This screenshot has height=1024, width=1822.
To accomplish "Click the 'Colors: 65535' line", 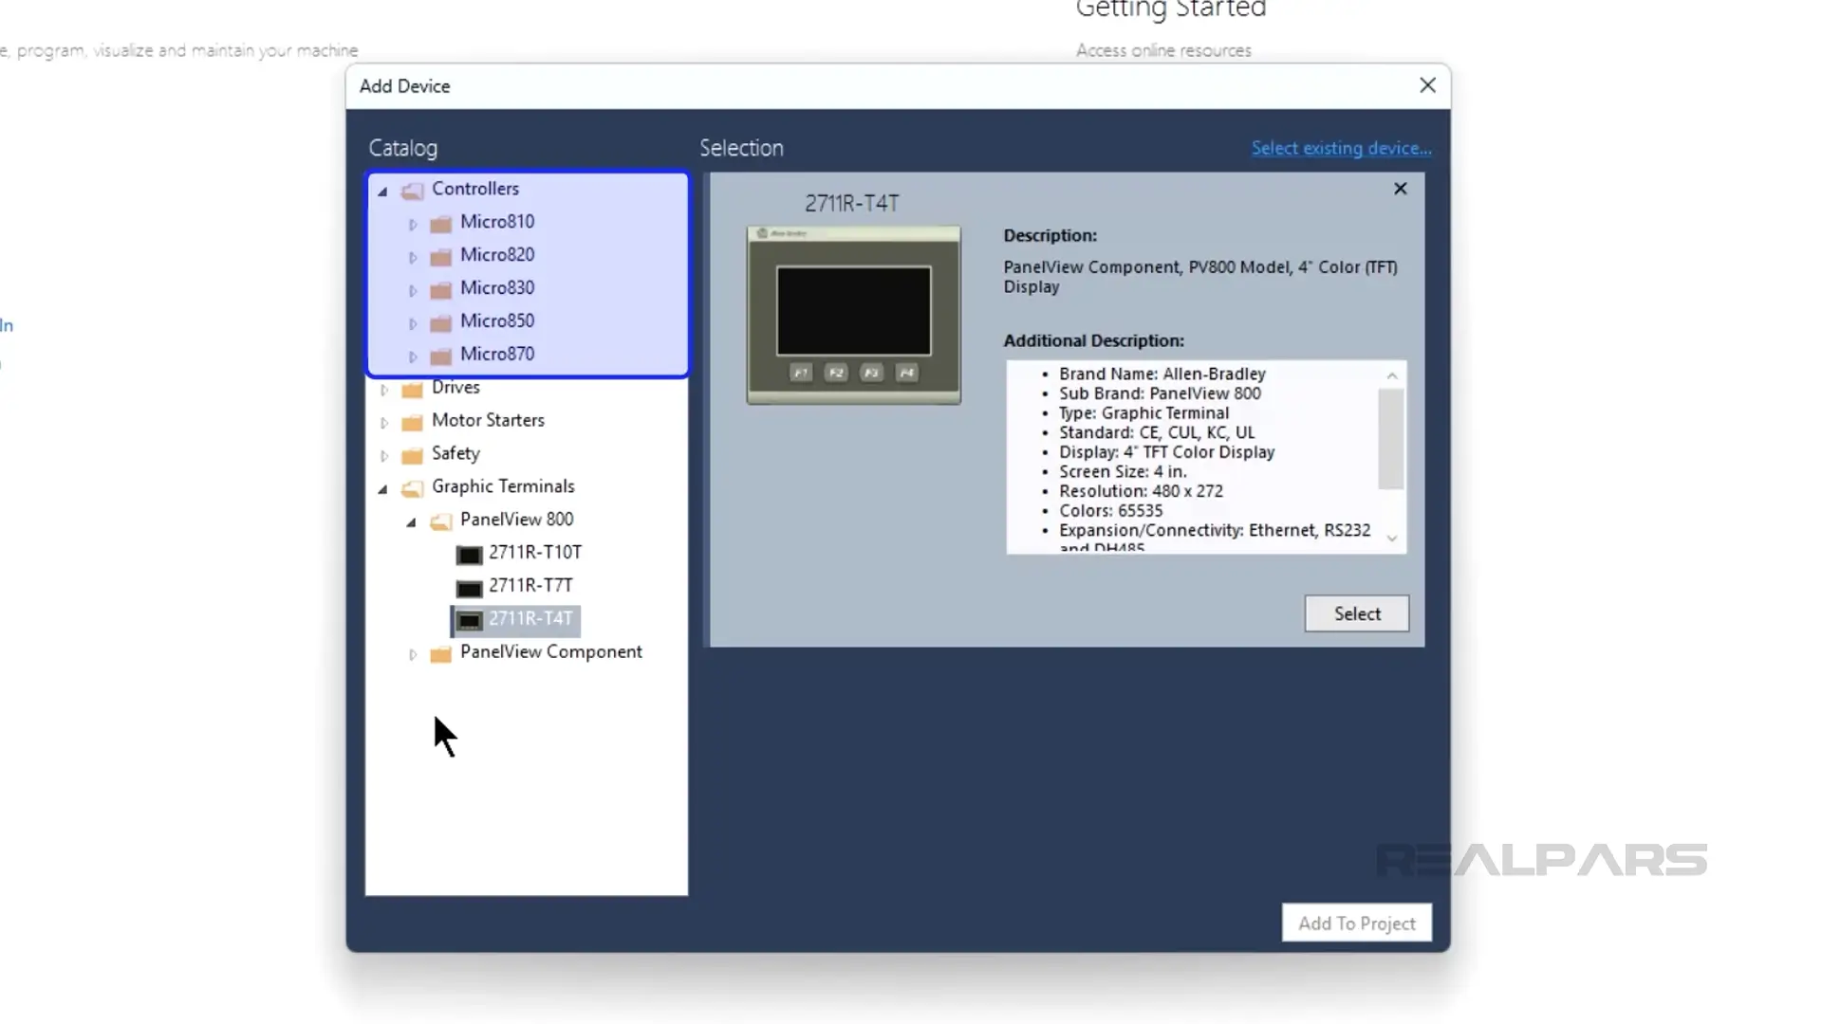I will pyautogui.click(x=1110, y=511).
